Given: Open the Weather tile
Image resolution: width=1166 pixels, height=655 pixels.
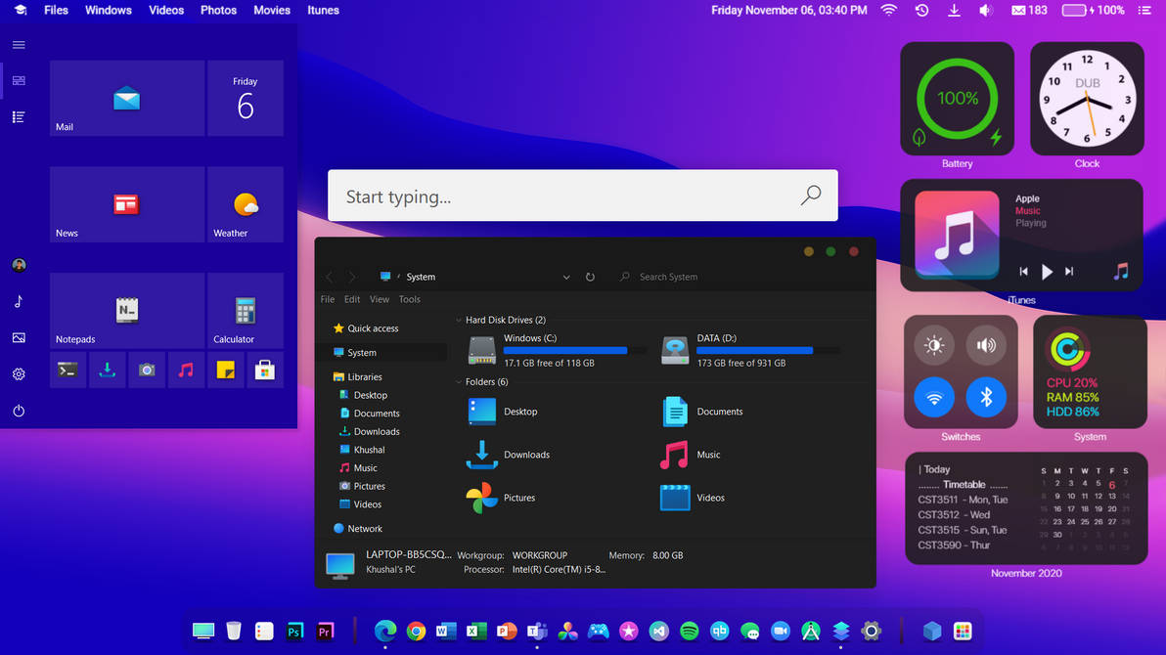Looking at the screenshot, I should pos(246,204).
